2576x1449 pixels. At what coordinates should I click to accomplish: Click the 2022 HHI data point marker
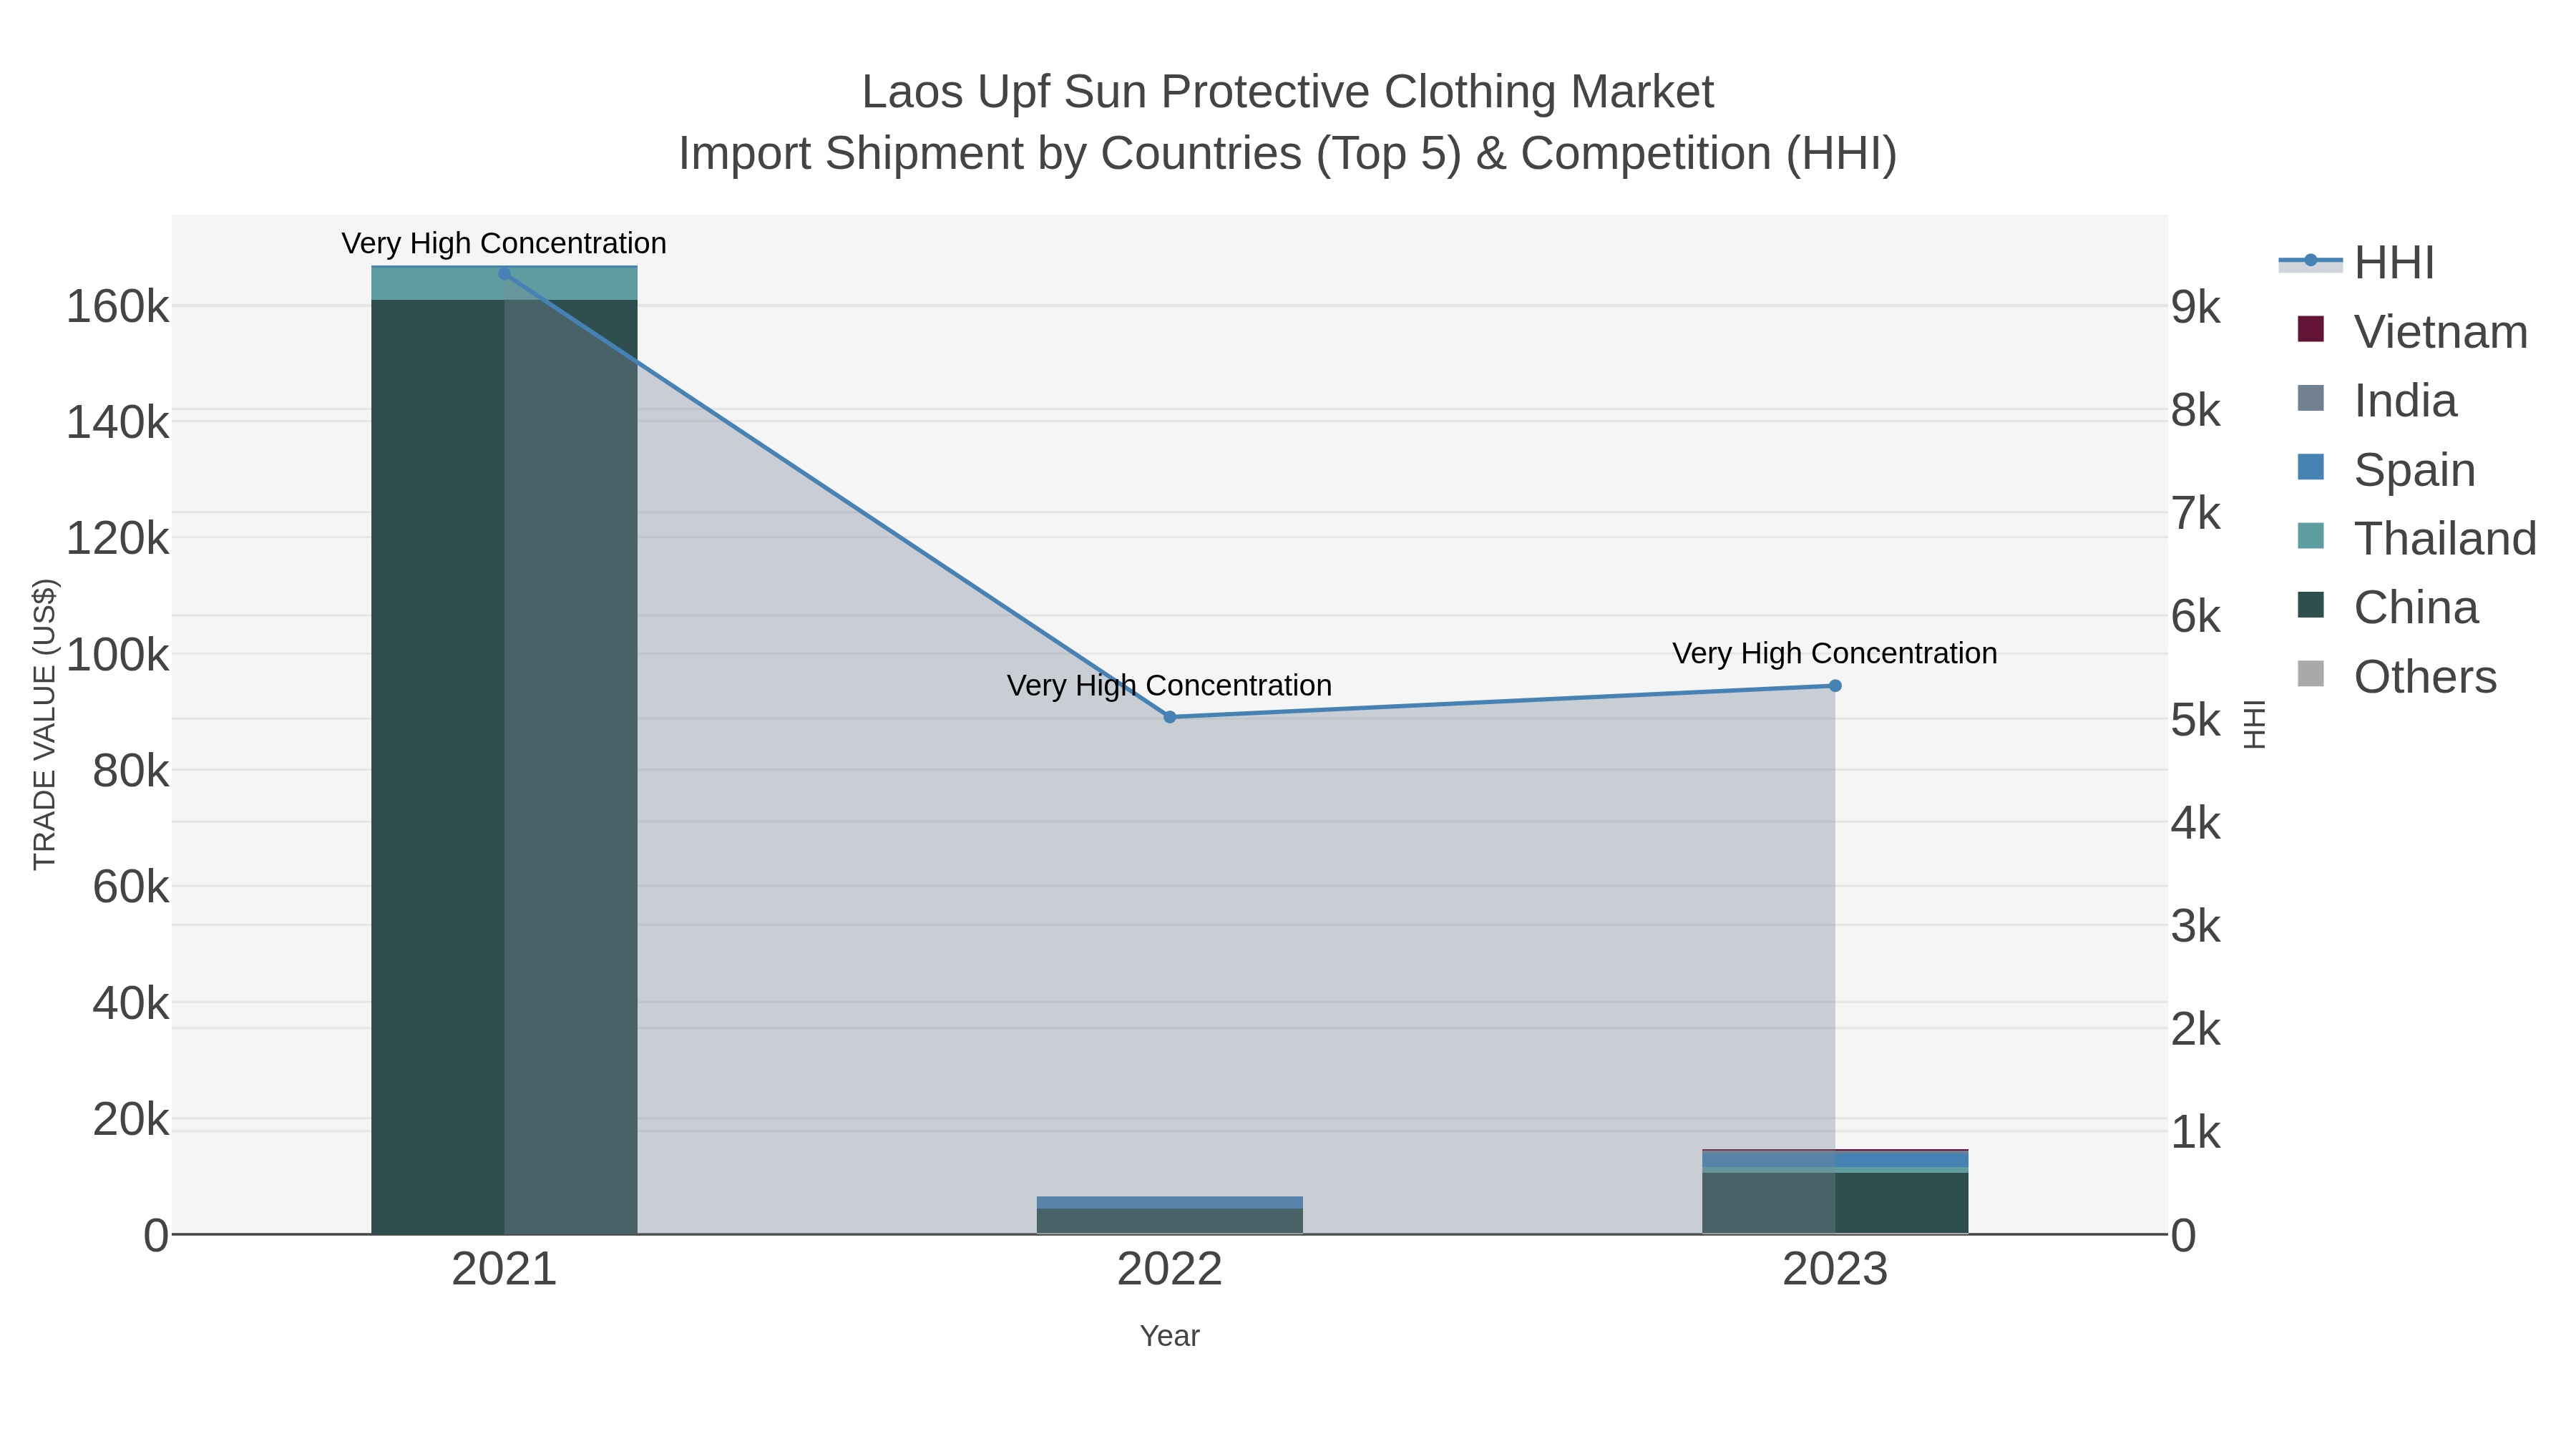tap(1169, 717)
